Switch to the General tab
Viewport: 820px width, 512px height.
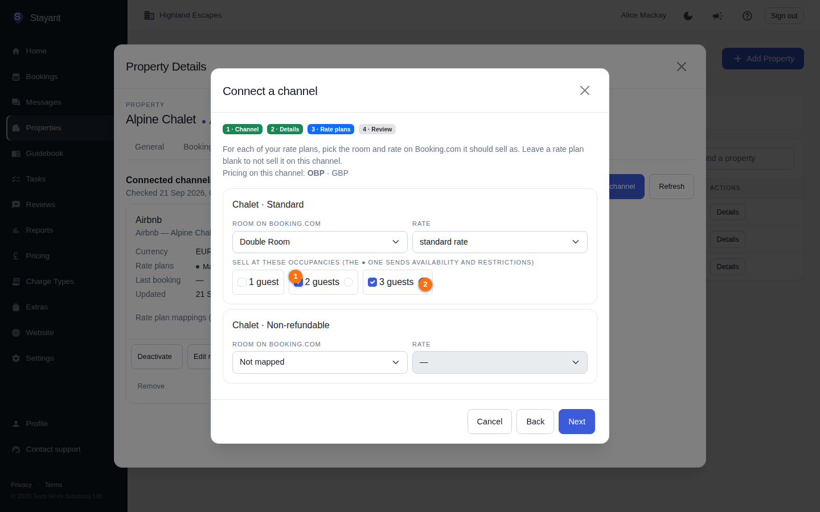[x=149, y=147]
